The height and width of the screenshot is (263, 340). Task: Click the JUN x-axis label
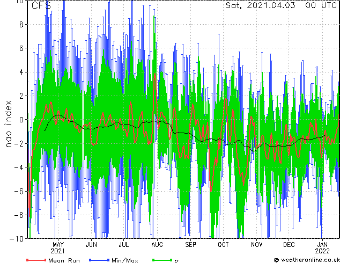[91, 245]
